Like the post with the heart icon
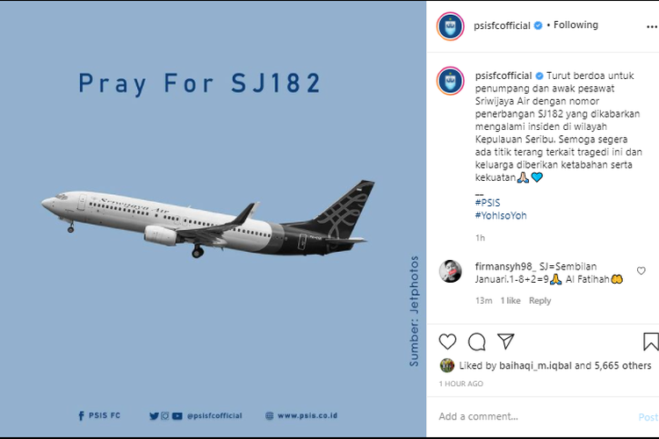Viewport: 659px width, 439px height. coord(447,342)
